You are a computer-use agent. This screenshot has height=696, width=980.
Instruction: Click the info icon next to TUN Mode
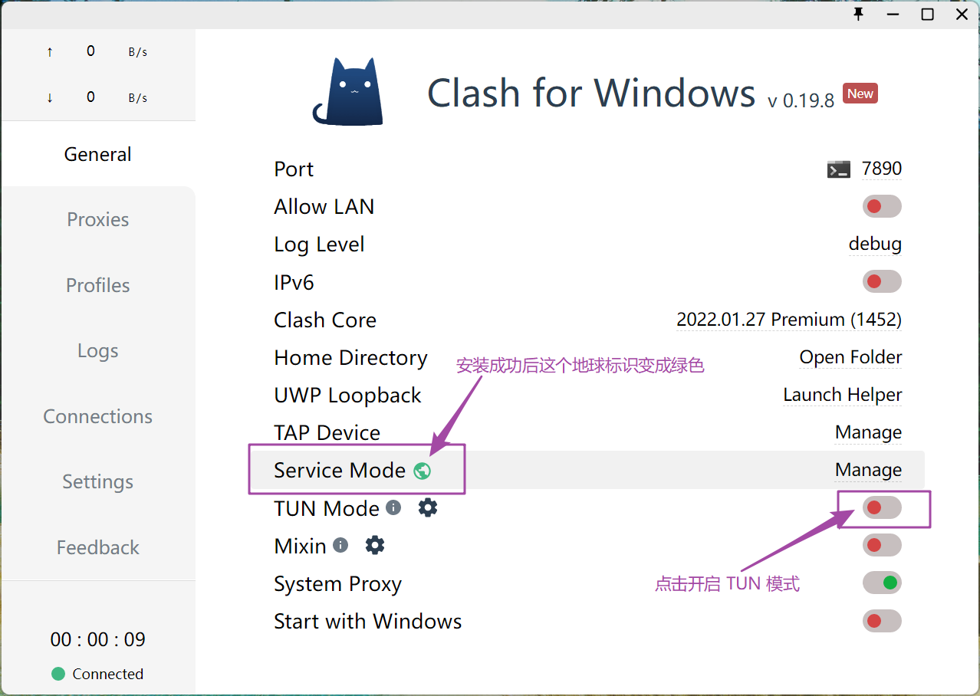pyautogui.click(x=393, y=507)
